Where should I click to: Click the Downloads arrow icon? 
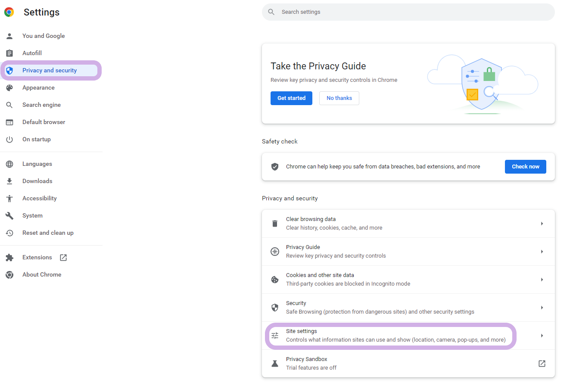click(9, 181)
